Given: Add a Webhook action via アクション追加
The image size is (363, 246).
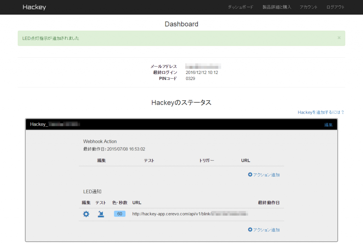Looking at the screenshot, I should click(266, 175).
